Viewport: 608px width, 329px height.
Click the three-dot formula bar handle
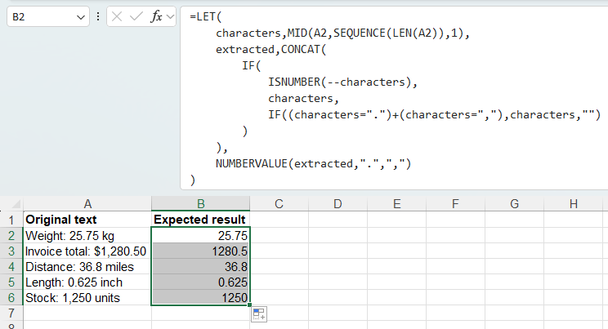98,16
